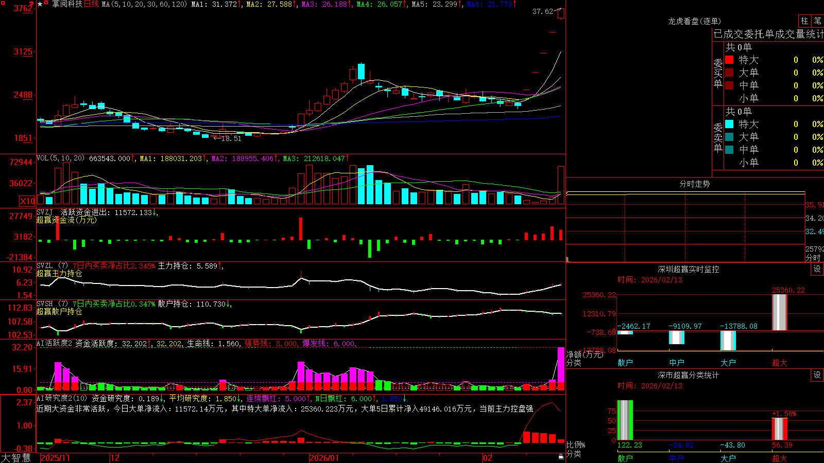Click the SVZL indicator name

point(45,265)
